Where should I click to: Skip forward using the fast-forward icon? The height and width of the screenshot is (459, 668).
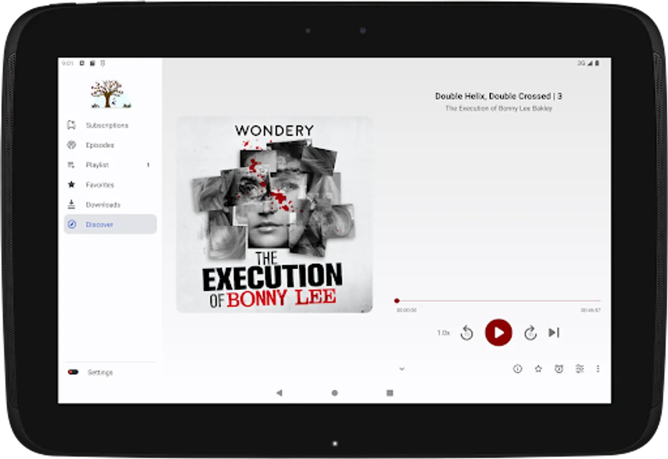pos(530,333)
